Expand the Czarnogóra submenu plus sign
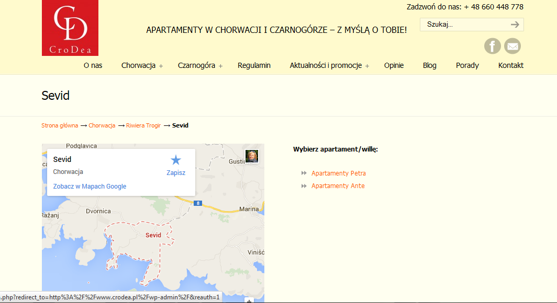This screenshot has width=557, height=303. 221,66
